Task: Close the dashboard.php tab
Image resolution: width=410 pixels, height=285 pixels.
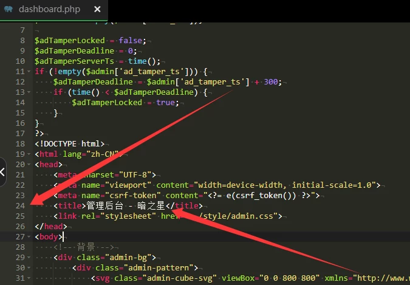Action: (x=97, y=10)
